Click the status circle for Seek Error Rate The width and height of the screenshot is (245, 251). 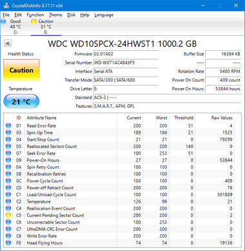tap(8, 153)
